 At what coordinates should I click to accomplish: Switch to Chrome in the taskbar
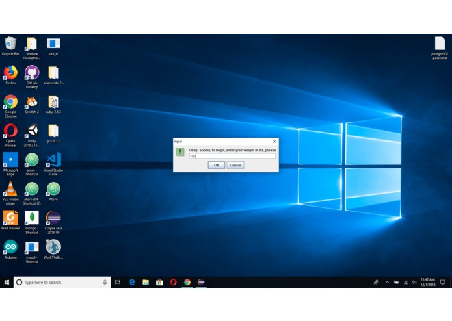pyautogui.click(x=187, y=282)
